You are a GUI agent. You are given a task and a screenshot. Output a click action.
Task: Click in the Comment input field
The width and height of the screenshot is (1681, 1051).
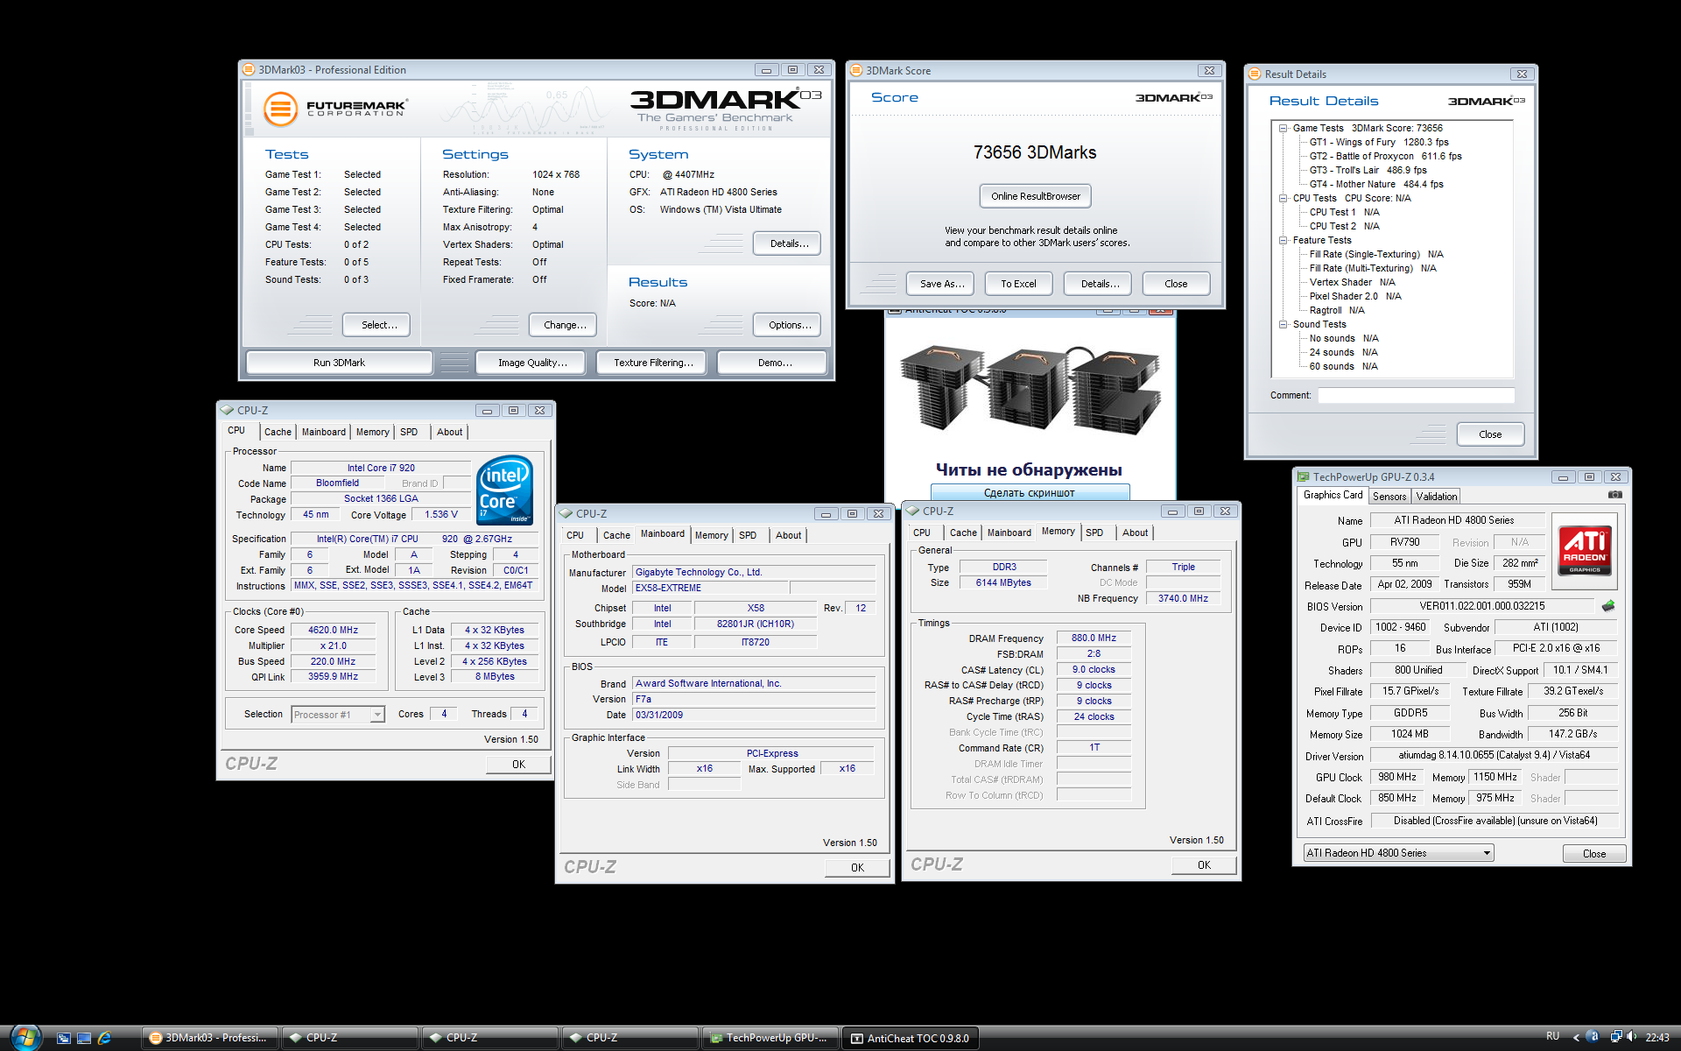(x=1416, y=396)
